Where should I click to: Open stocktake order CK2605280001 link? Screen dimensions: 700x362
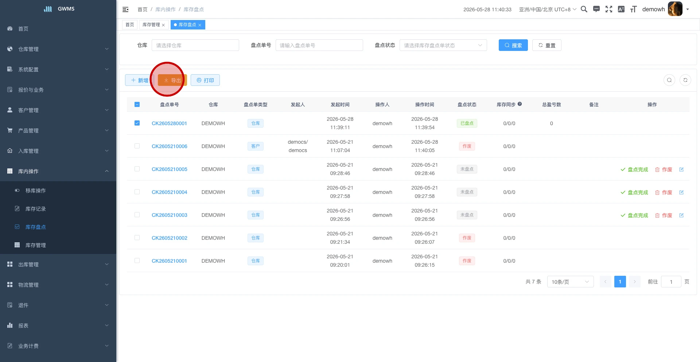pyautogui.click(x=169, y=123)
